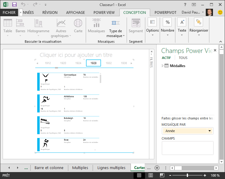Viewport: 225px width, 179px height.
Task: Open the Customize Quick Access Toolbar arrow
Action: (45, 5)
